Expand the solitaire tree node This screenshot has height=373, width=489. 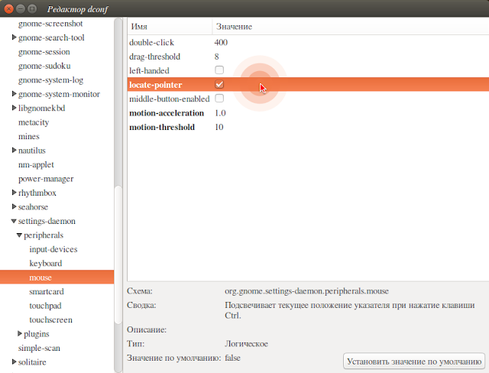pos(14,362)
